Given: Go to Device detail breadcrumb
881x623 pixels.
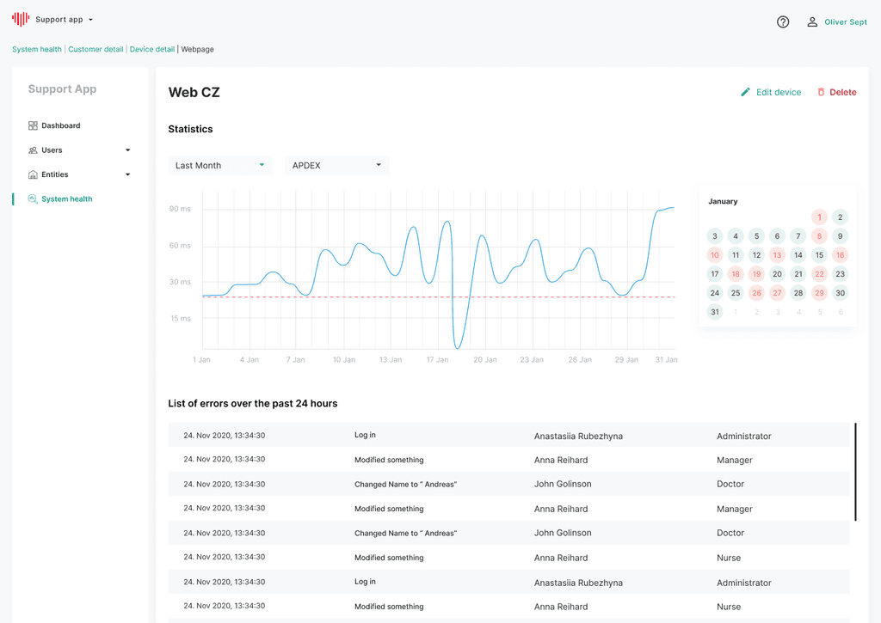Looking at the screenshot, I should point(151,49).
